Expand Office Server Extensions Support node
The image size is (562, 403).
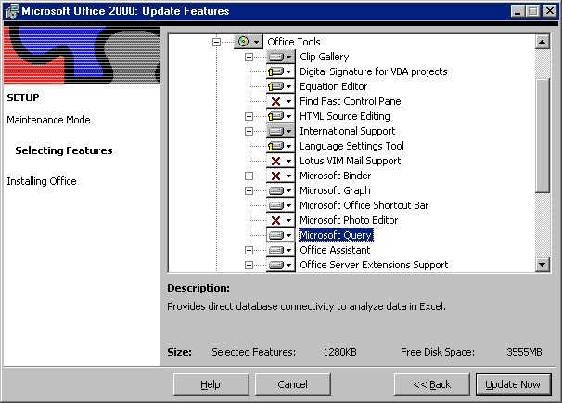(x=249, y=265)
